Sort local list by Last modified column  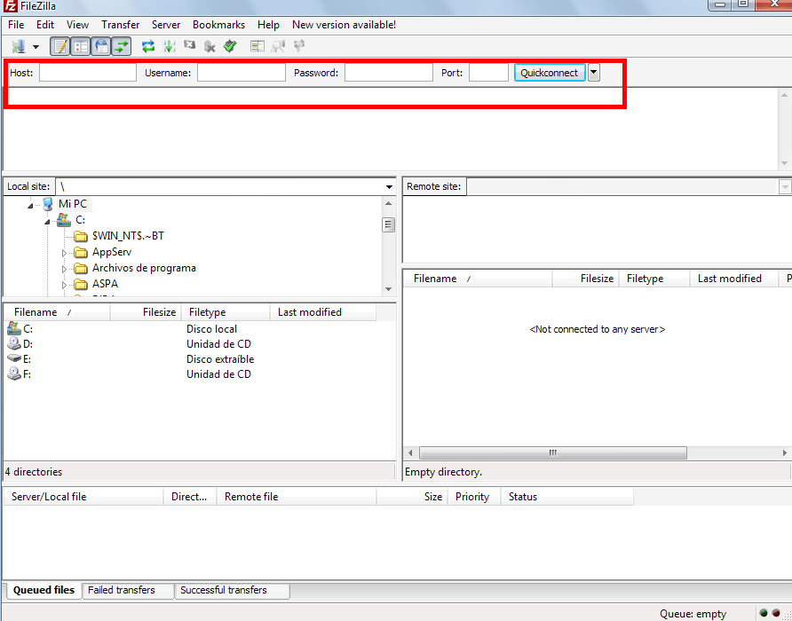coord(323,312)
